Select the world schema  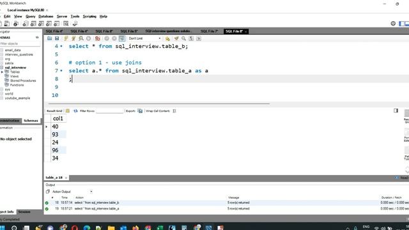tap(9, 94)
